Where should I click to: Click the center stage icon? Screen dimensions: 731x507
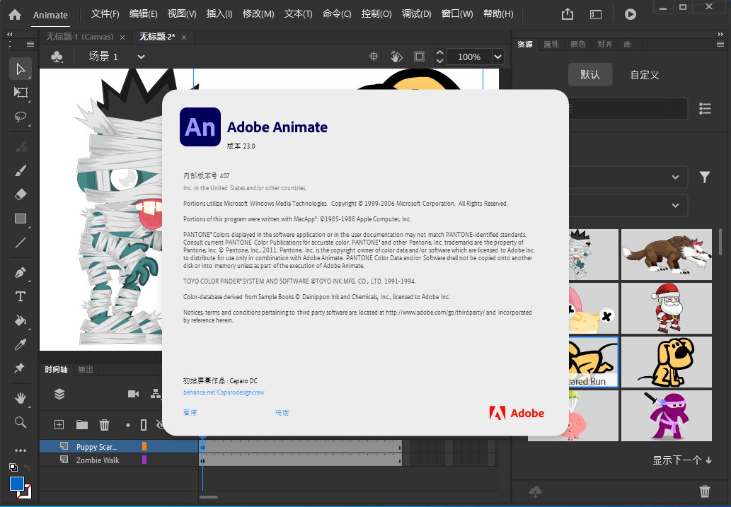(x=374, y=57)
